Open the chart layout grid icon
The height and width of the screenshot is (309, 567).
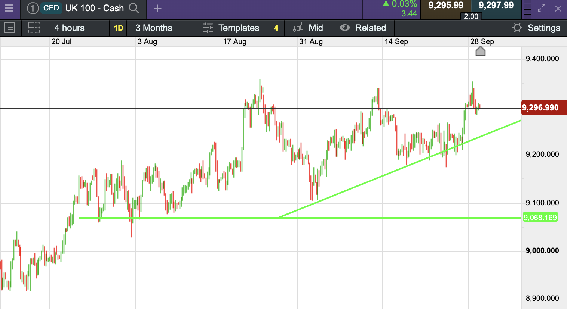tap(34, 28)
